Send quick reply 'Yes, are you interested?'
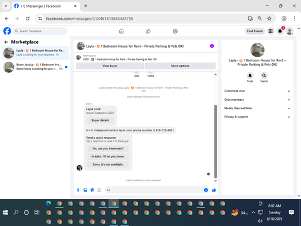This screenshot has width=301, height=226. [x=108, y=149]
